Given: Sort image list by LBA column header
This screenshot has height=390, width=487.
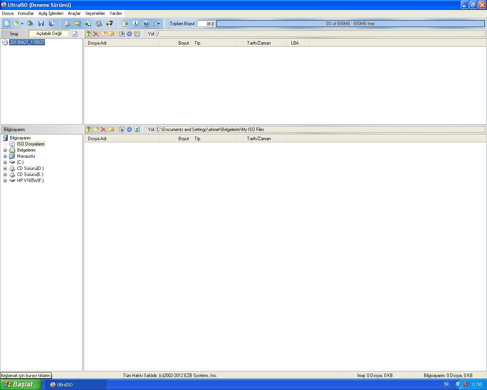Looking at the screenshot, I should [298, 43].
